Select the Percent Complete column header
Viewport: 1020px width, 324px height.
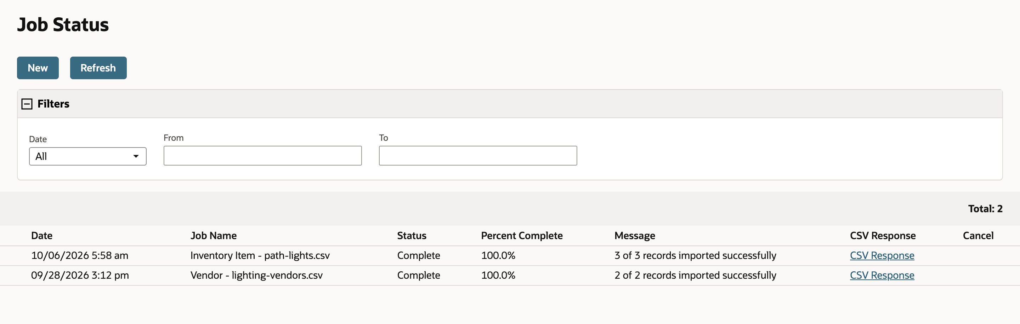(x=521, y=236)
